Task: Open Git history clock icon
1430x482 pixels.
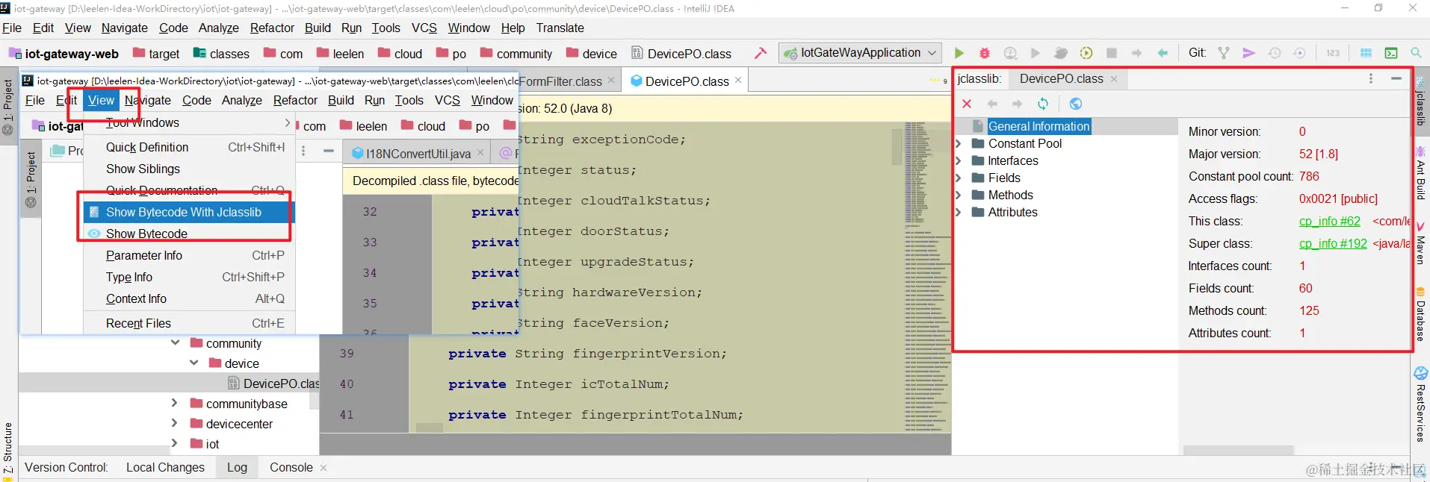Action: point(1275,53)
